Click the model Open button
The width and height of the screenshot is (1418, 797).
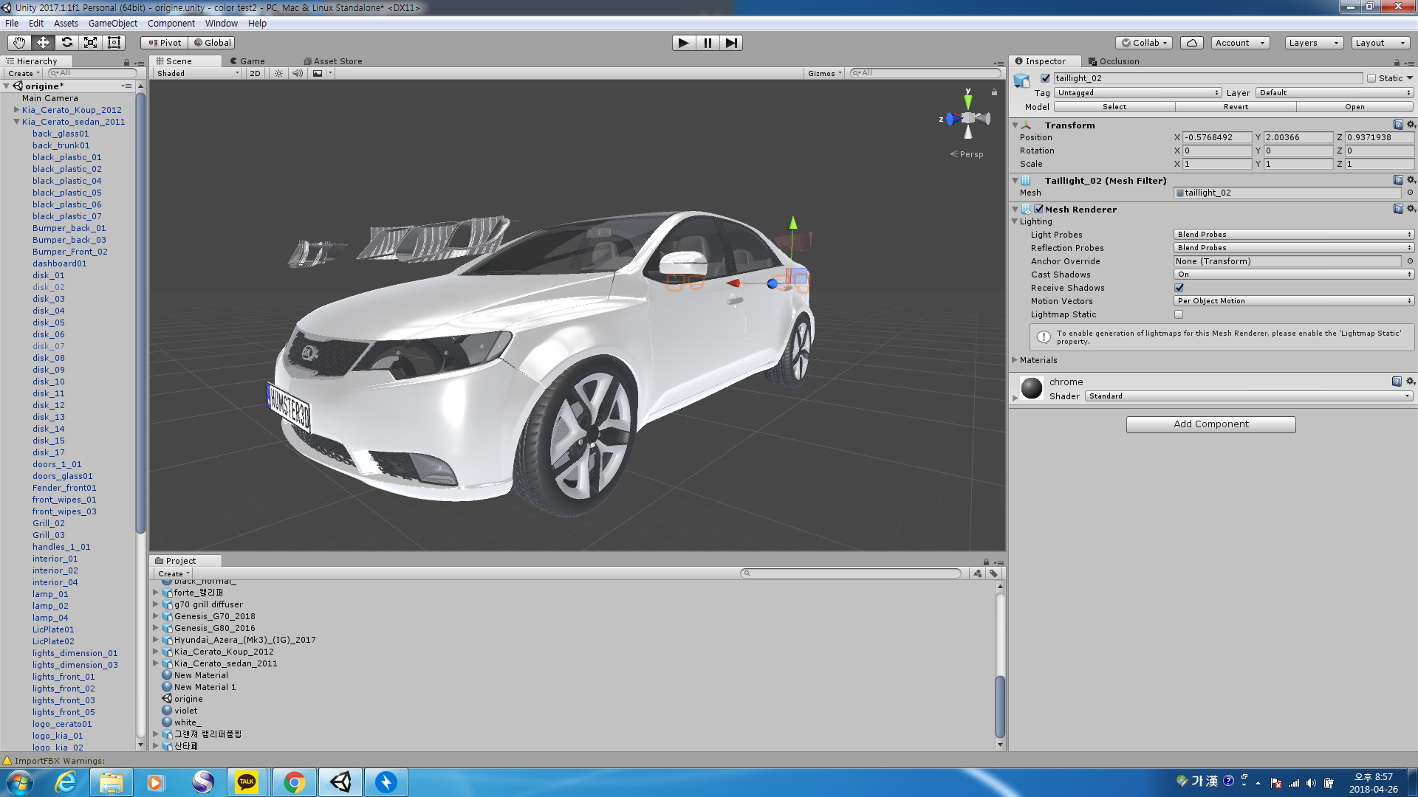(1355, 107)
